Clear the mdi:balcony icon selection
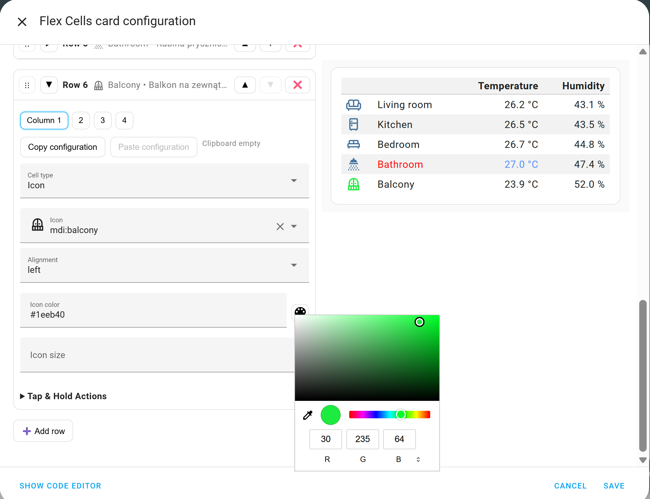The height and width of the screenshot is (499, 650). 280,227
